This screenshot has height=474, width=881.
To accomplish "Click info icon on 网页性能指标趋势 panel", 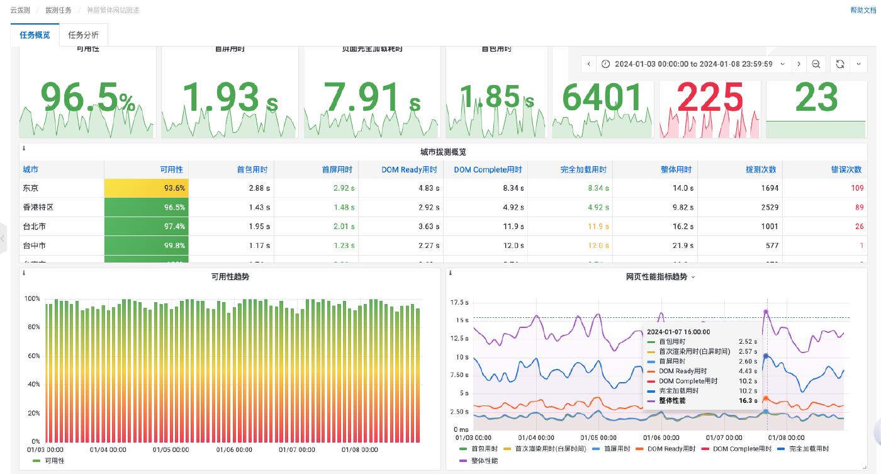I will [x=451, y=273].
